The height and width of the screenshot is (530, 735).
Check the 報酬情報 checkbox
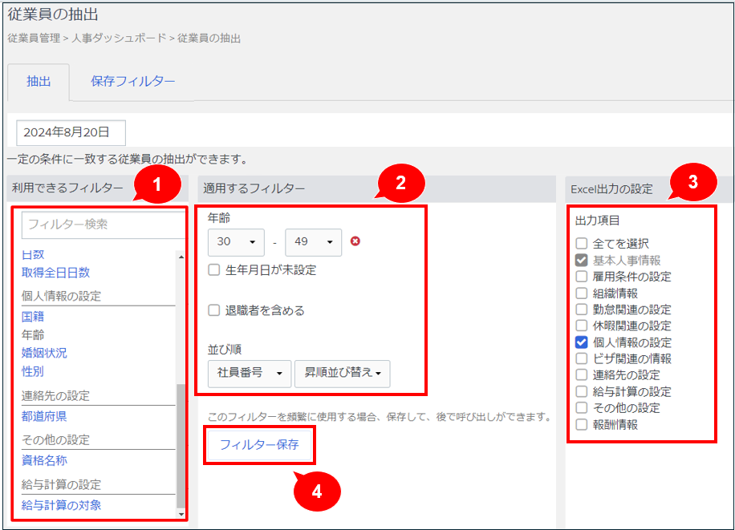[581, 425]
